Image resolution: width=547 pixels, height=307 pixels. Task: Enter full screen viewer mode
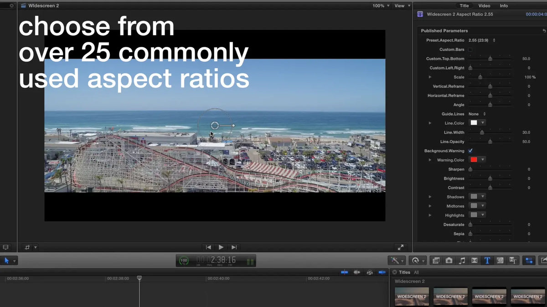click(x=400, y=247)
